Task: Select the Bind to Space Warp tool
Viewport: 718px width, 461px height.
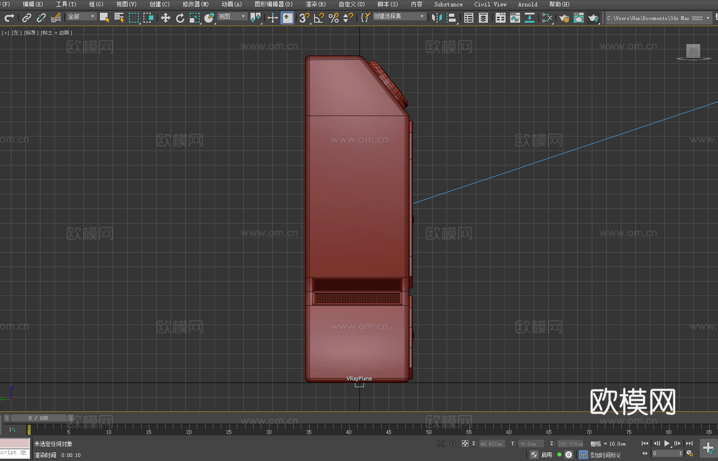Action: click(56, 18)
